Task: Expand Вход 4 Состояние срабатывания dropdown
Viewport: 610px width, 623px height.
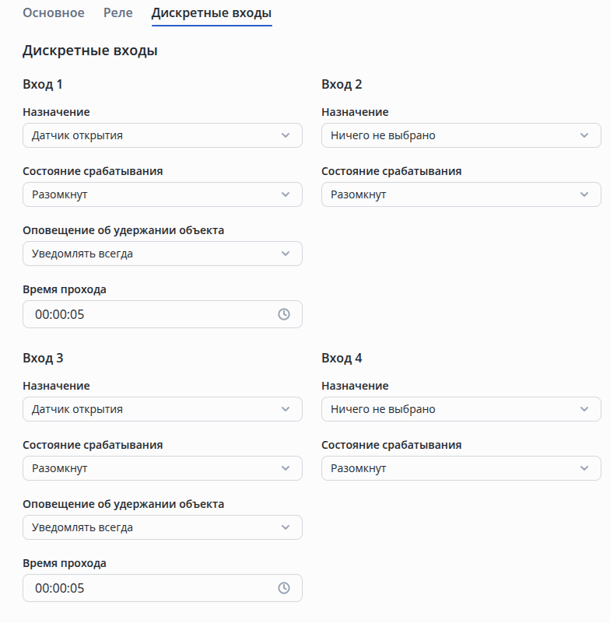Action: [461, 468]
